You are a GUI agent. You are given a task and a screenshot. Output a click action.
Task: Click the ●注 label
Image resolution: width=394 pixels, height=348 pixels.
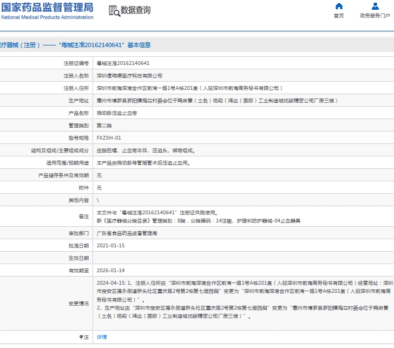click(x=84, y=337)
